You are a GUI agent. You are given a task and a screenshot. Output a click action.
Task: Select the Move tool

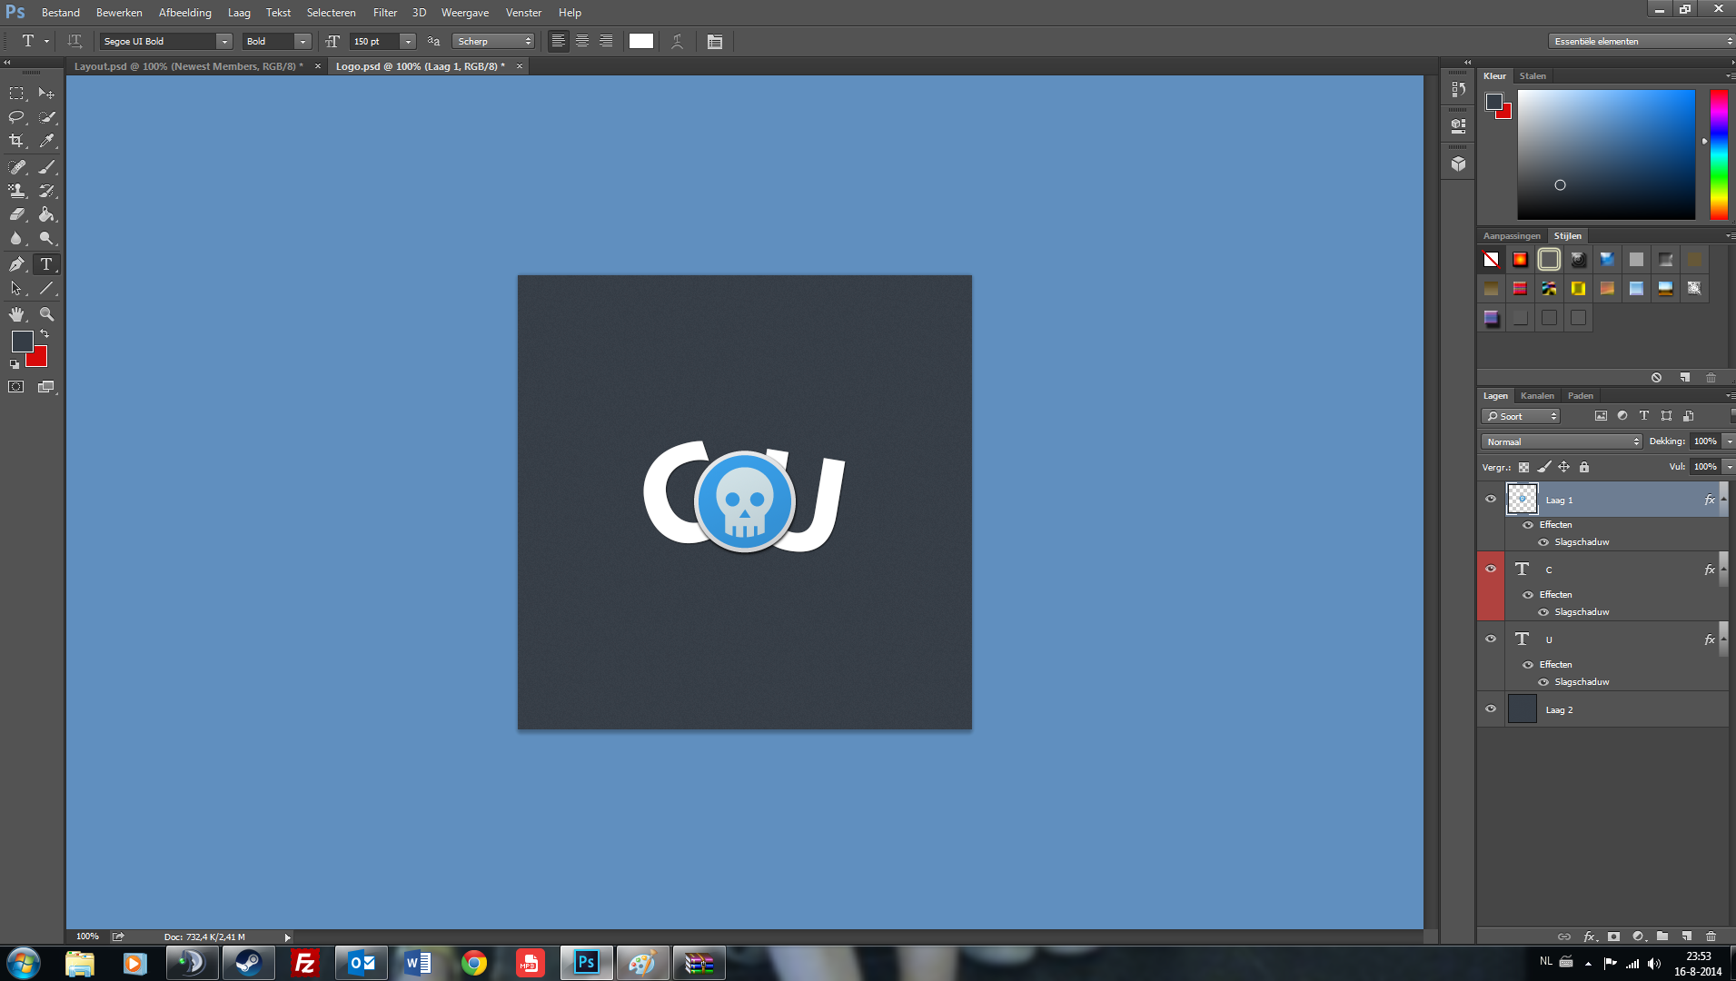[46, 94]
